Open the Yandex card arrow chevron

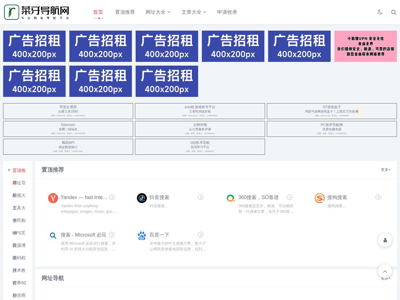click(112, 197)
